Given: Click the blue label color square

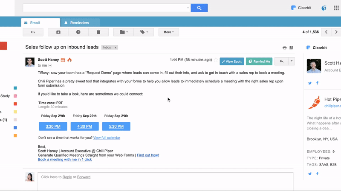Looking at the screenshot, I should 15,128.
